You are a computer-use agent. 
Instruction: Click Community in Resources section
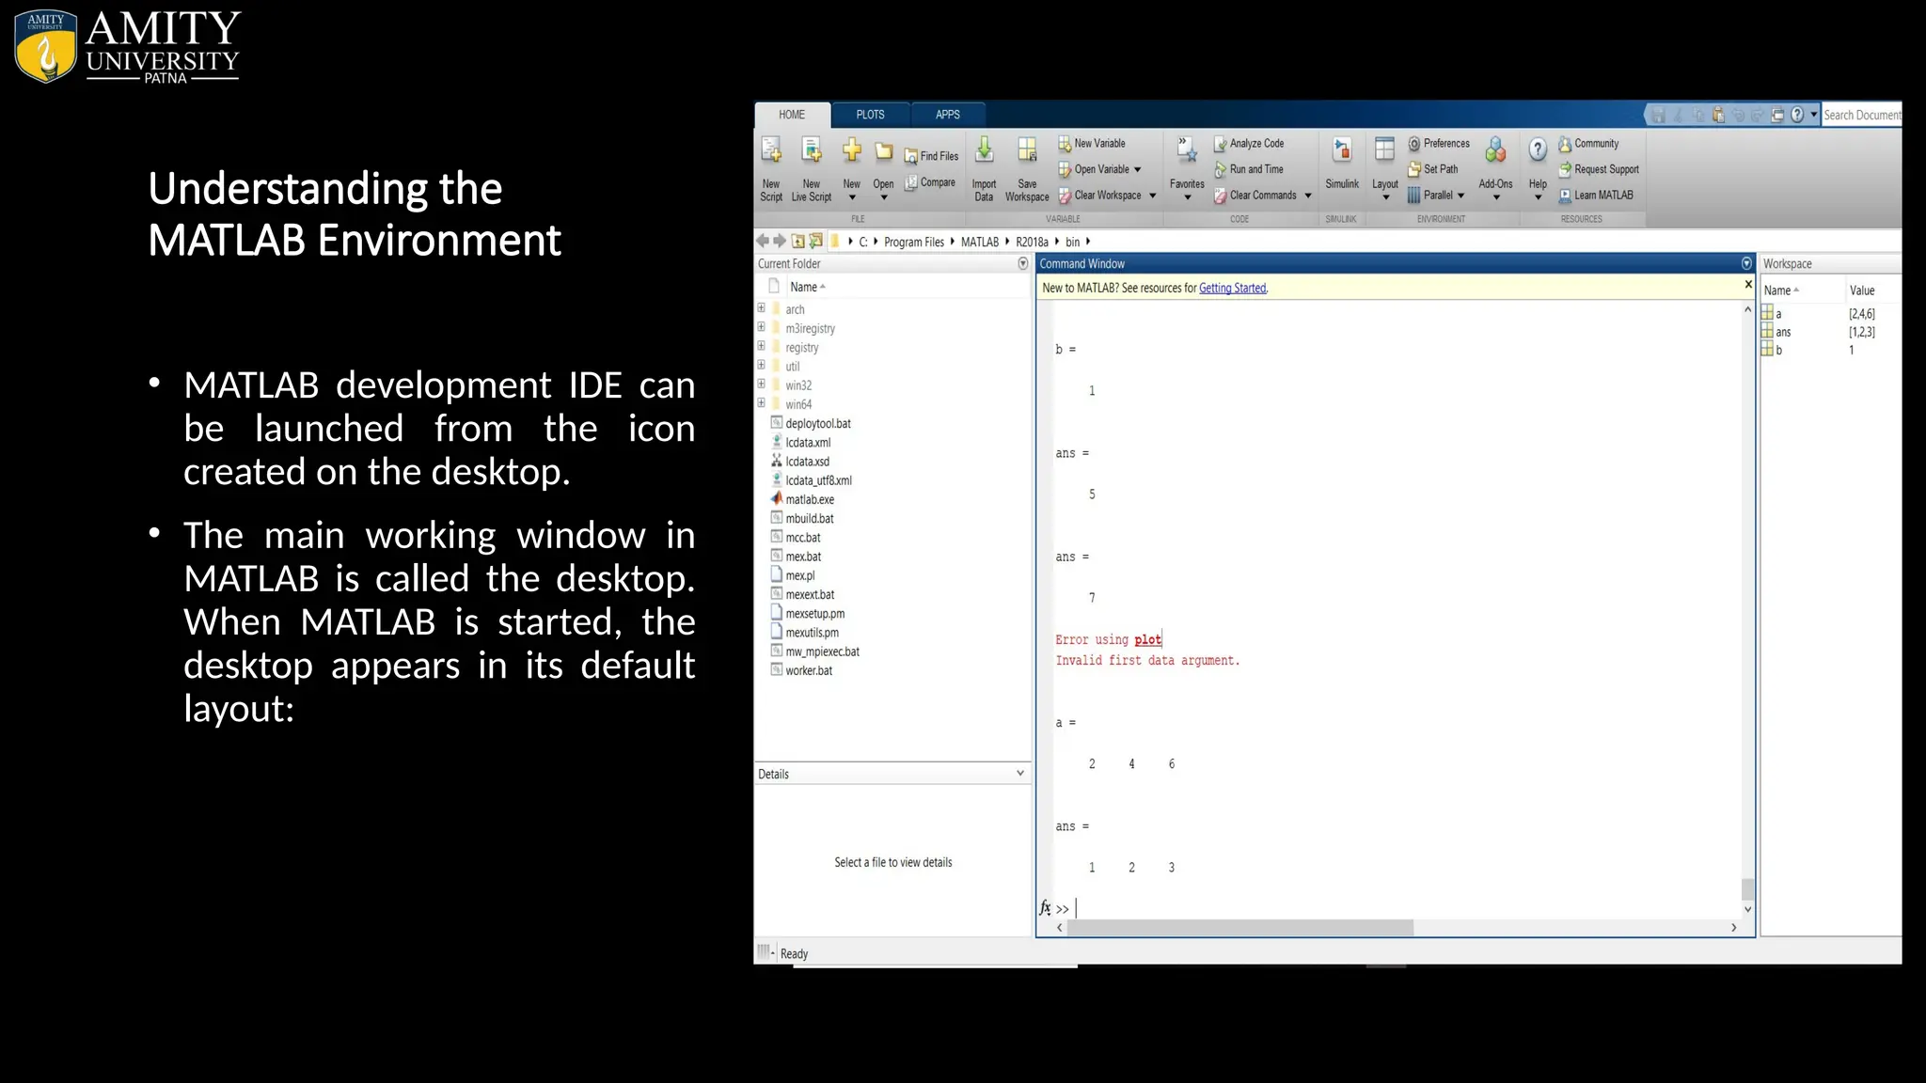coord(1588,144)
